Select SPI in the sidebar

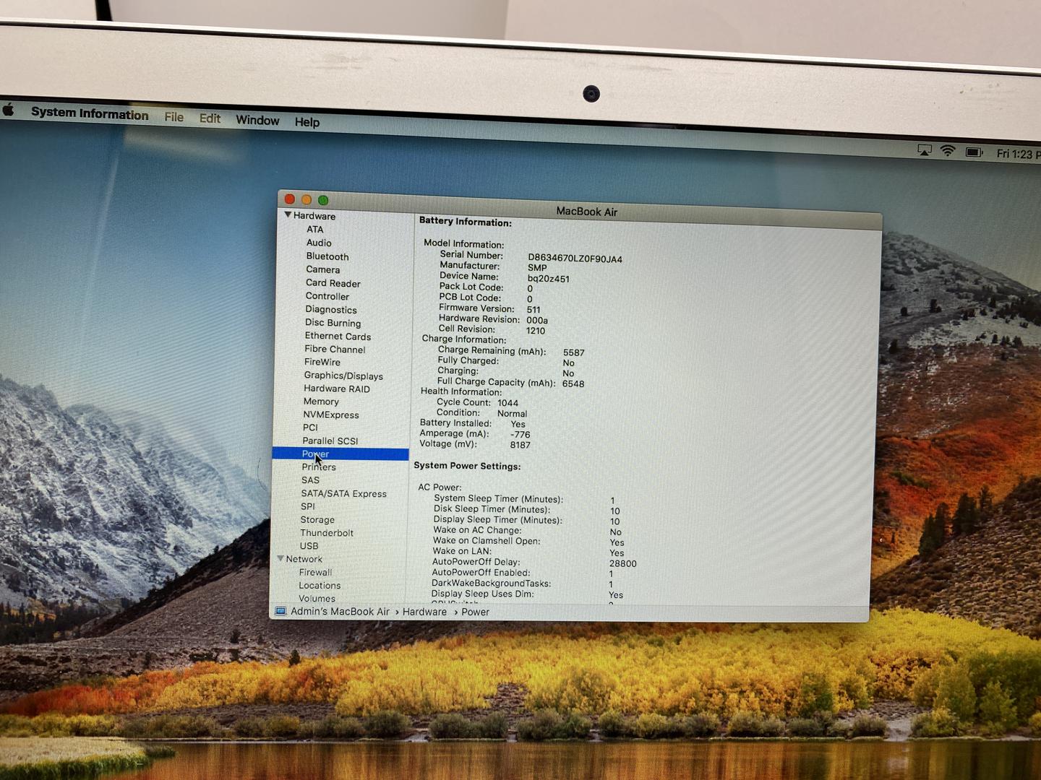point(308,506)
